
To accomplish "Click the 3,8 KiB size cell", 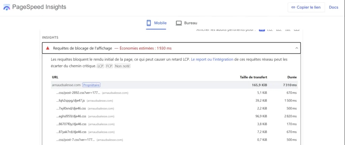I will click(x=262, y=124).
